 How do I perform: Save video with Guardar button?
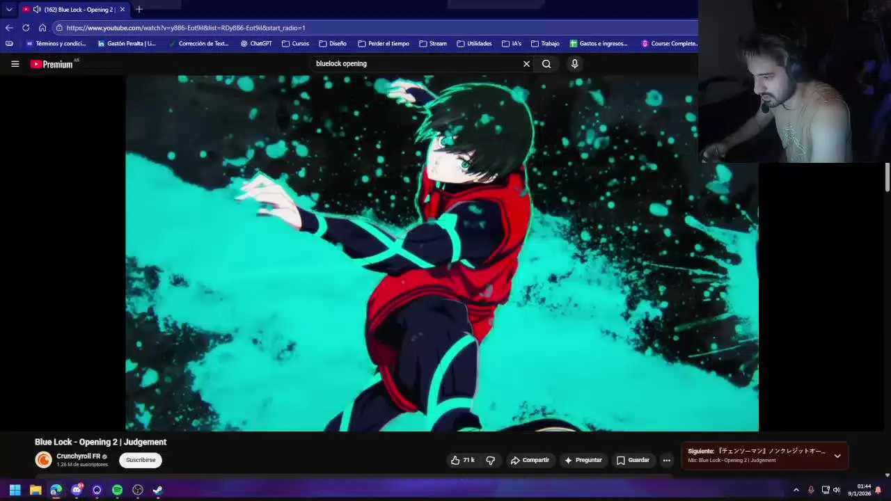point(633,460)
